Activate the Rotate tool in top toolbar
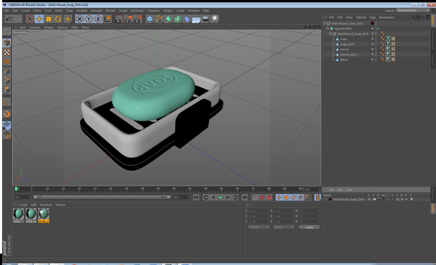Screen dimensions: 436x265 pyautogui.click(x=58, y=19)
